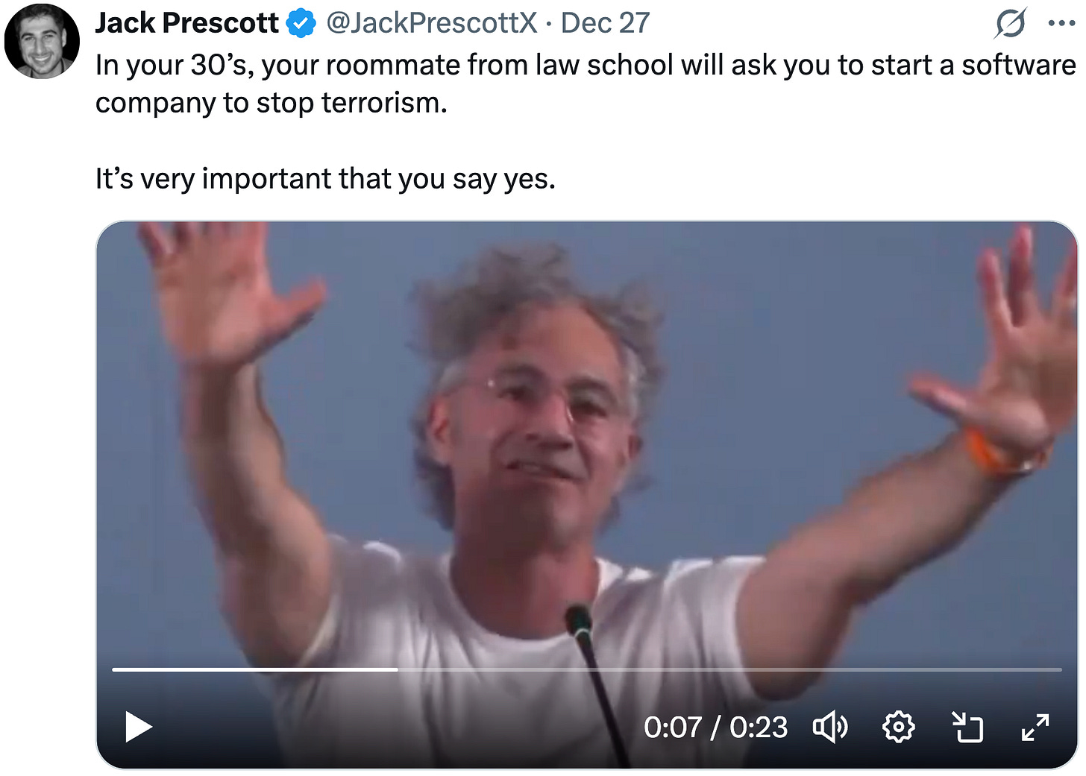Open the Grok slashed-circle icon

pyautogui.click(x=1011, y=23)
